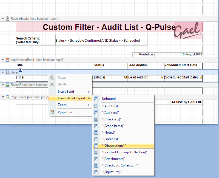Insert the "(Incident Findings Collection)" detail report
Viewport: 219px width, 178px height.
(123, 152)
